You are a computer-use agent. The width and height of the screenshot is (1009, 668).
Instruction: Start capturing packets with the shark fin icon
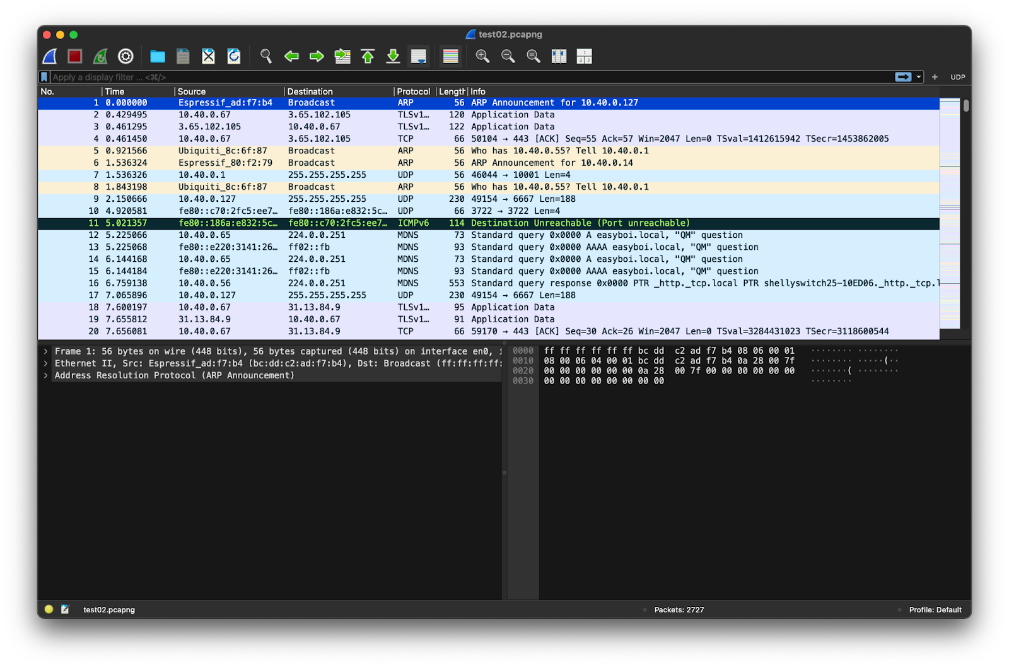click(50, 57)
